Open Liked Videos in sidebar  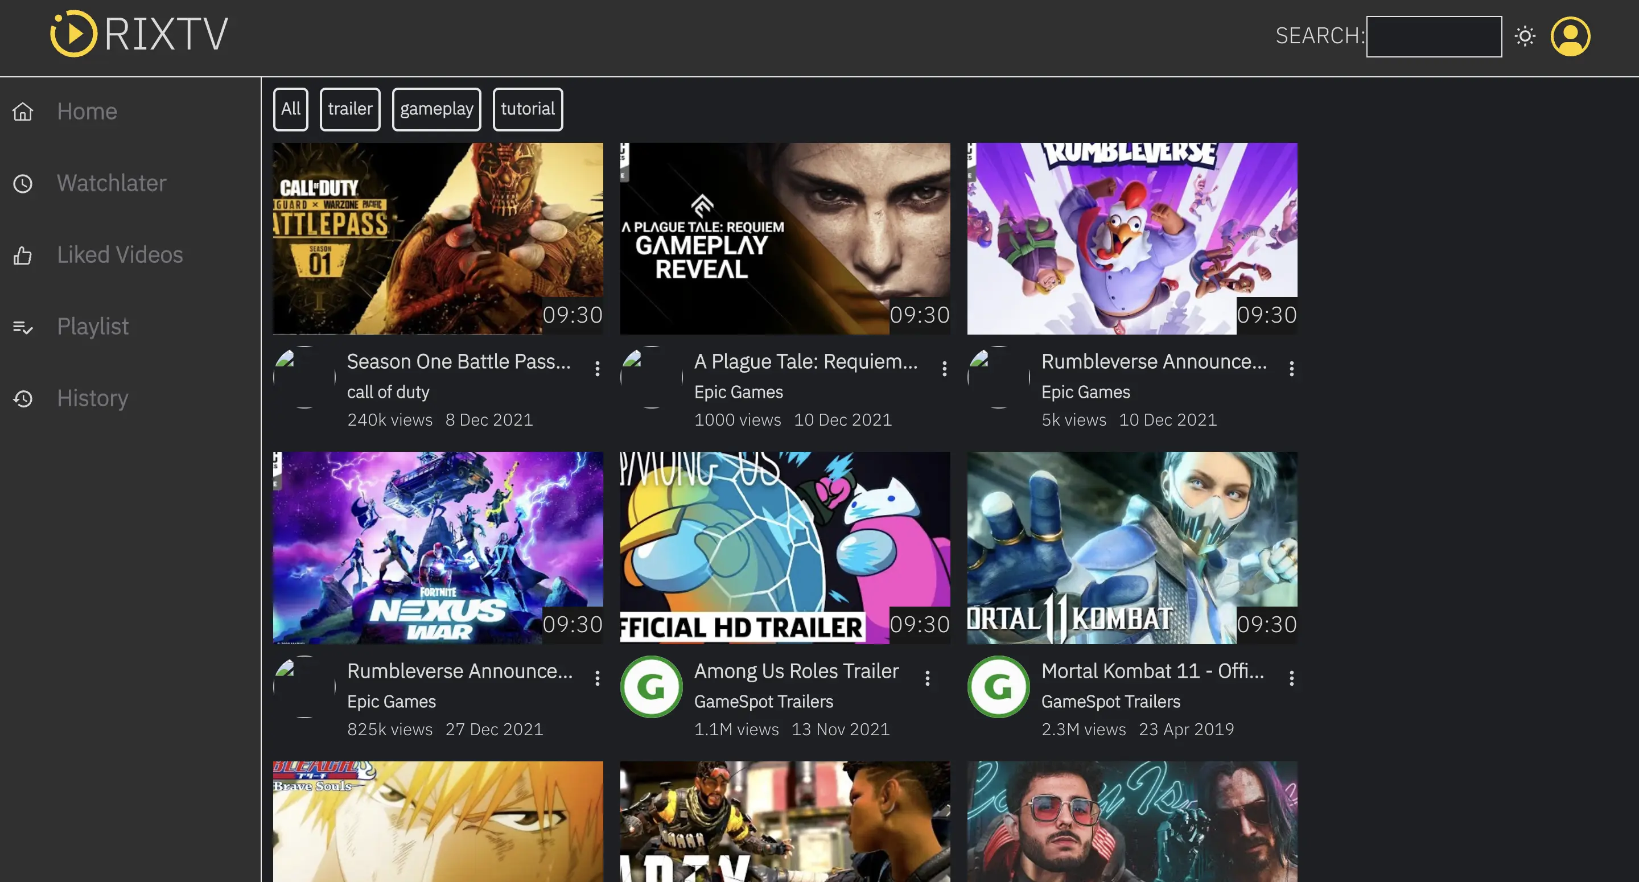120,254
